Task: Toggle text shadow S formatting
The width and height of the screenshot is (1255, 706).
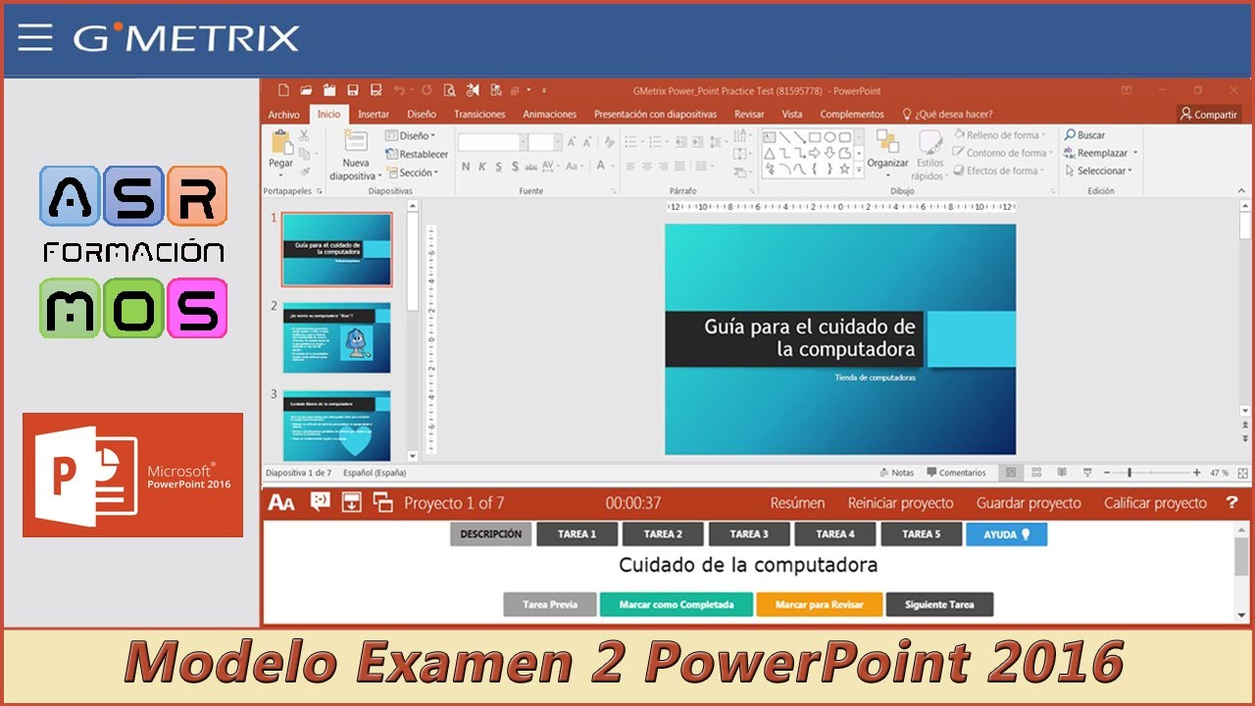Action: point(515,167)
